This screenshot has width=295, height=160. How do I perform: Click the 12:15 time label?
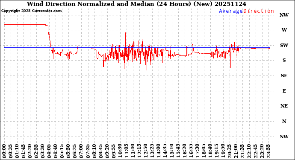[139, 151]
